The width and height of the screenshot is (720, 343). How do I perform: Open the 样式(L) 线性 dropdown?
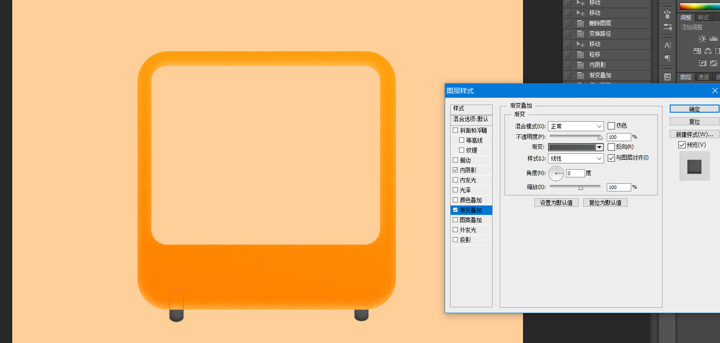coord(576,158)
